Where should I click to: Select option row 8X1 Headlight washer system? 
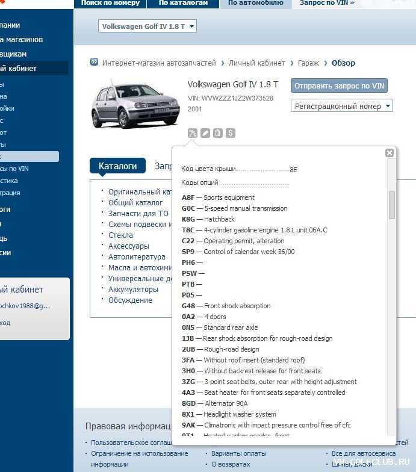pos(229,414)
